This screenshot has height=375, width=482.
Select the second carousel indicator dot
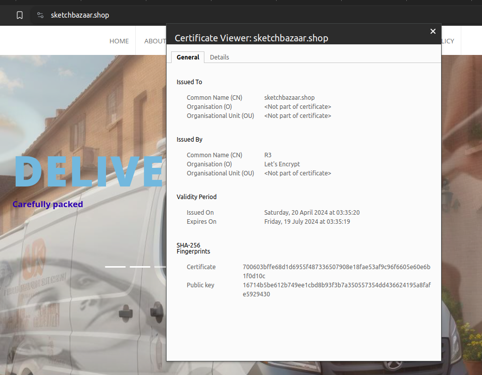tap(141, 267)
